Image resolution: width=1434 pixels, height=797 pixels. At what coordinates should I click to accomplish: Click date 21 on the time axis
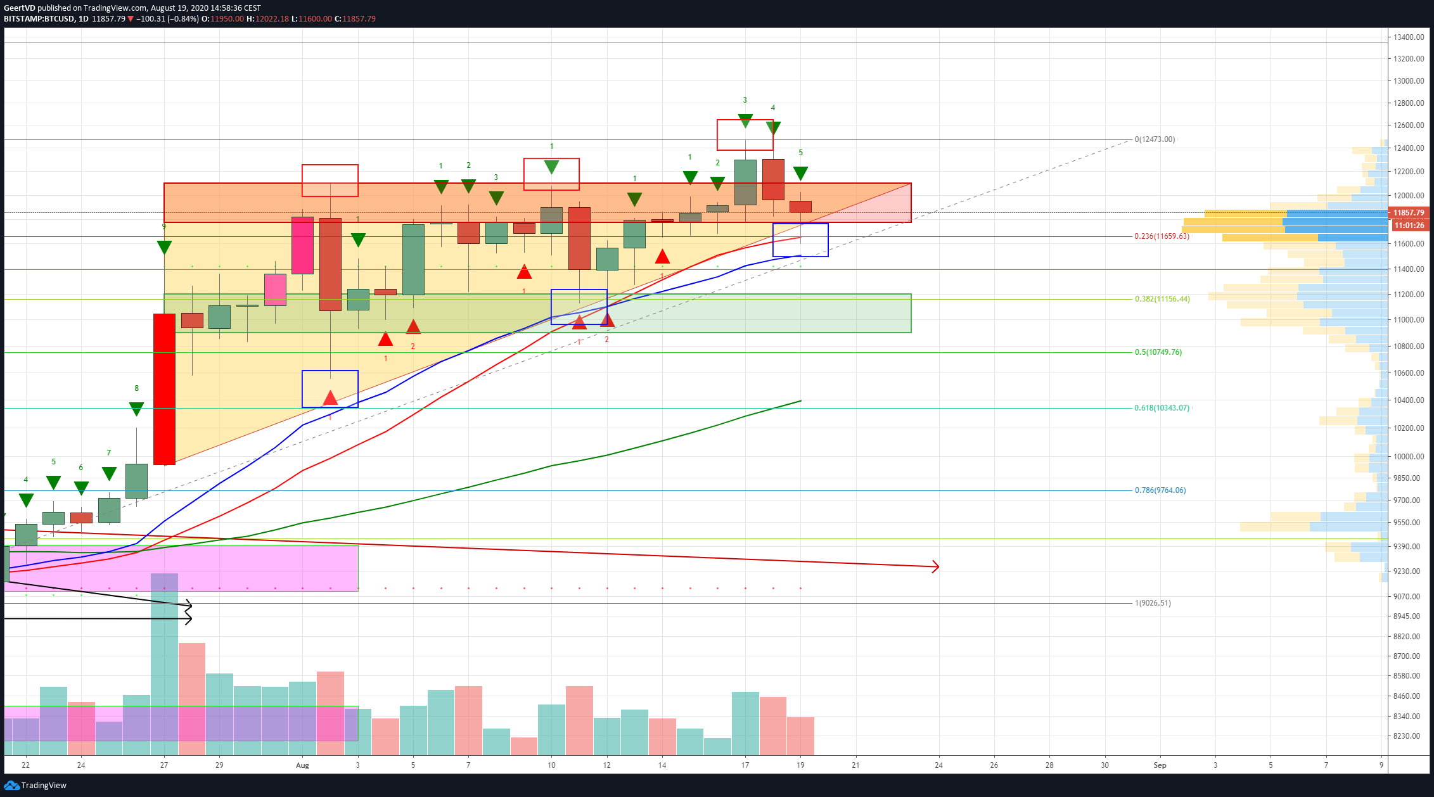(855, 765)
